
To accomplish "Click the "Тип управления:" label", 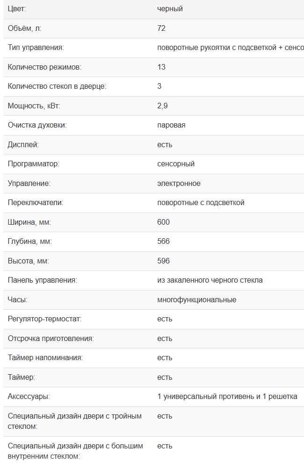I will 36,48.
